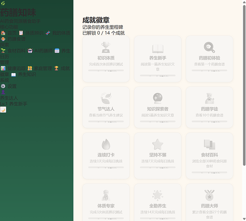Click the chef badge icon on 药膳学徒
246x221 pixels.
(x=210, y=99)
